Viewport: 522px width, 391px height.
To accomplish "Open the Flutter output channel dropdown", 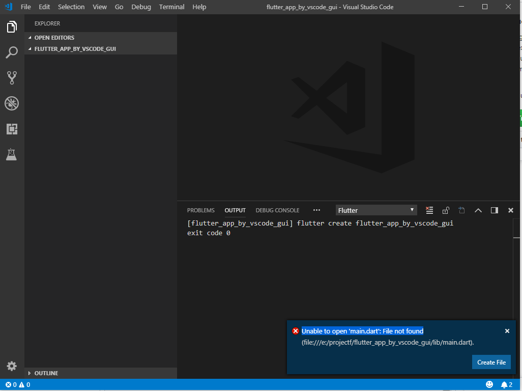I will tap(376, 210).
